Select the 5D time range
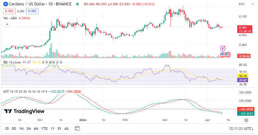This screenshot has height=135, width=258. tap(14, 129)
